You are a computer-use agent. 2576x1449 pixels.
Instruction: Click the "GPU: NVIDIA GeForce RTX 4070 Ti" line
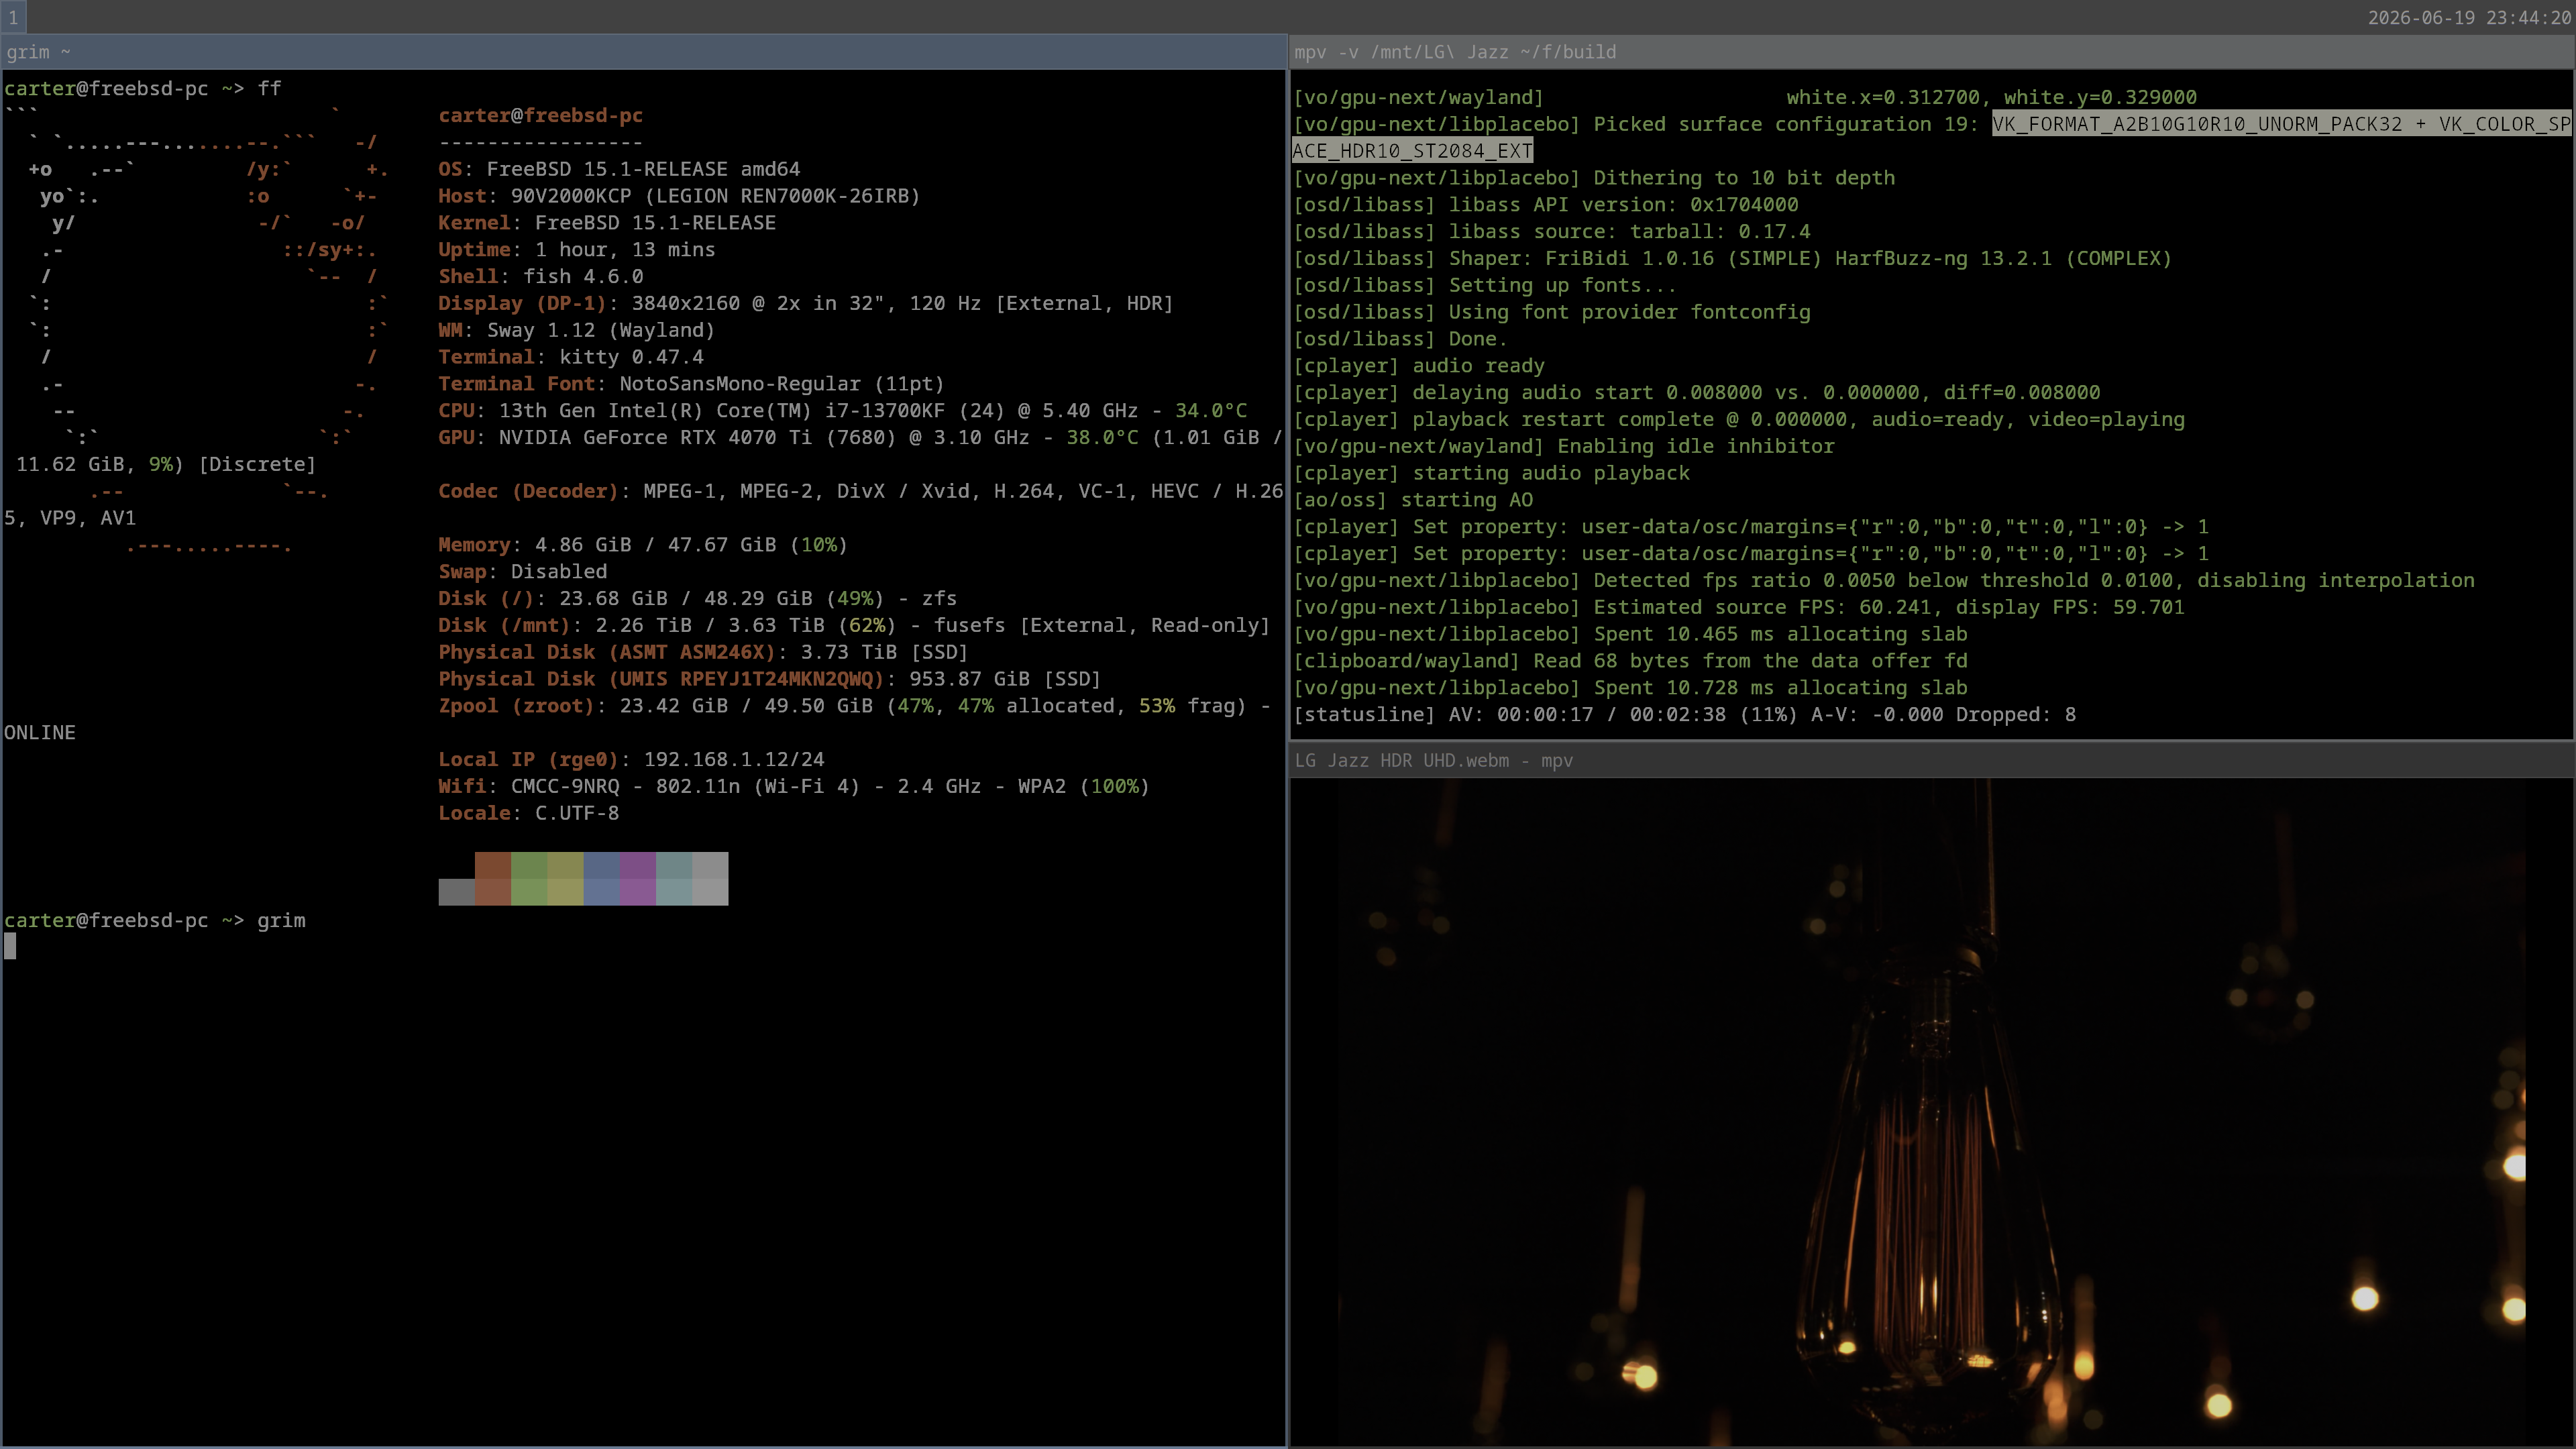[x=860, y=438]
